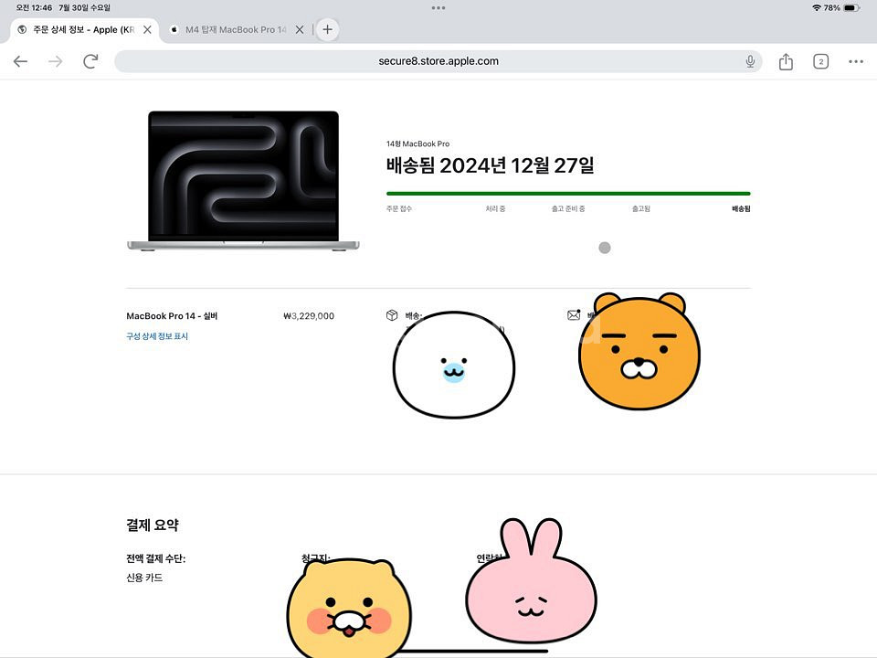
Task: Click the secure8.store.apple.com address bar
Action: coord(438,61)
